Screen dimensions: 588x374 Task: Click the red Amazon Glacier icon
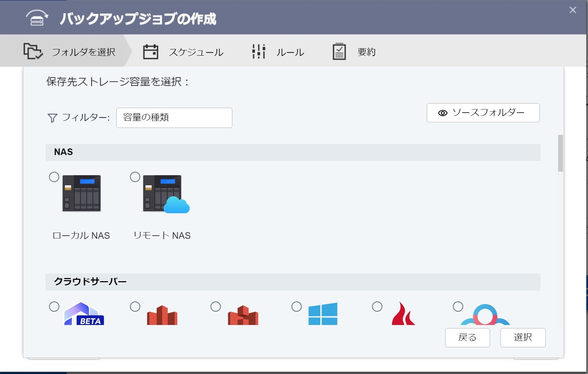pyautogui.click(x=243, y=315)
